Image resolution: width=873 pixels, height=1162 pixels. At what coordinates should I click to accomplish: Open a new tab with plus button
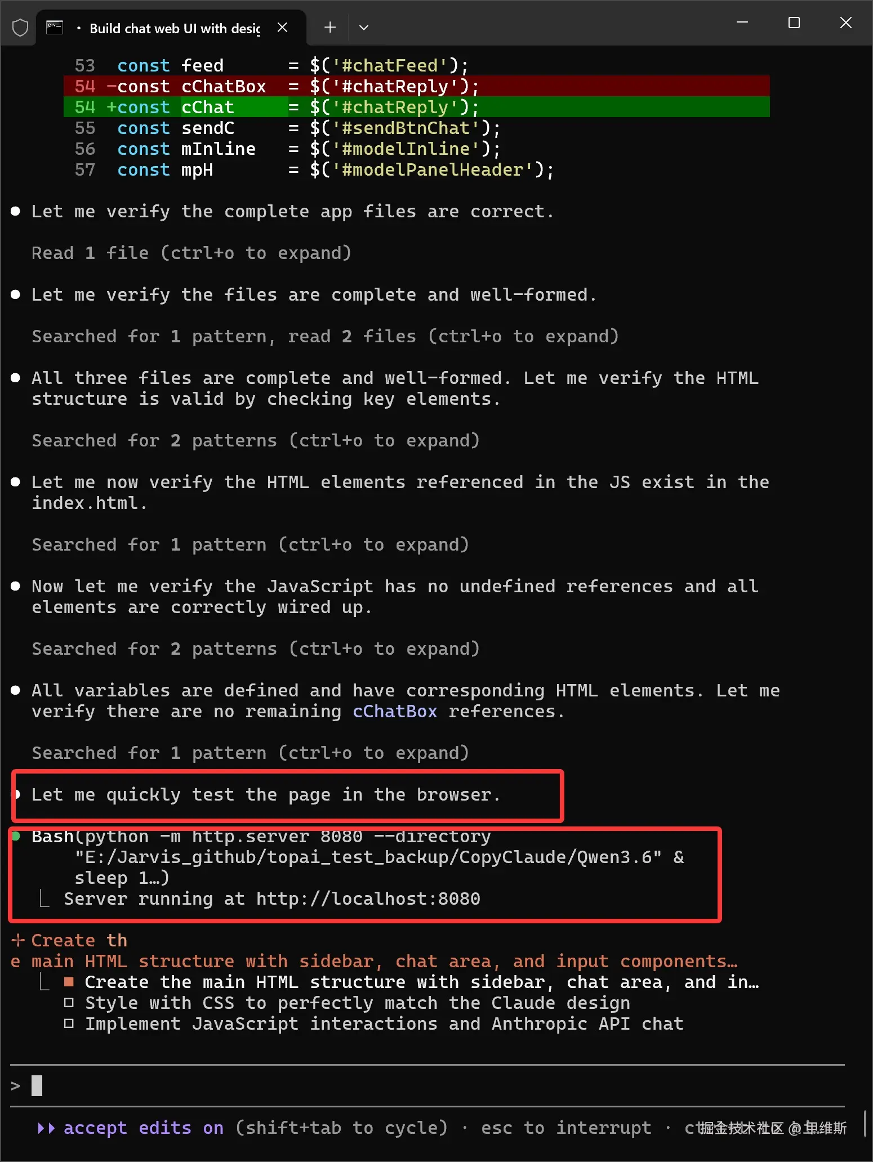click(x=330, y=28)
